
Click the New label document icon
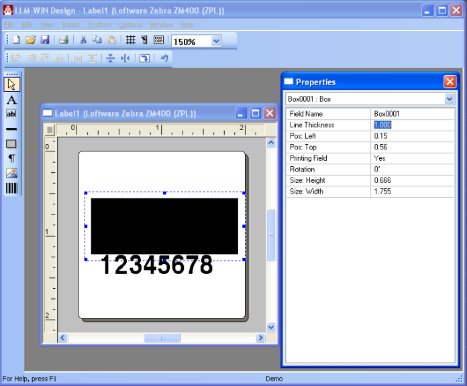pos(16,40)
